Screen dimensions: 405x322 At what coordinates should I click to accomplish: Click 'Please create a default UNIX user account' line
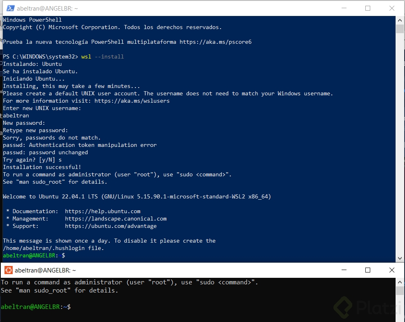(168, 93)
